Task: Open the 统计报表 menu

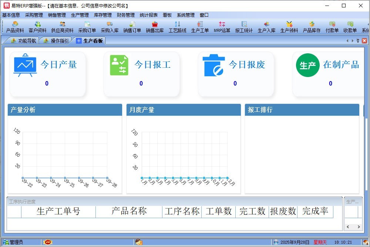Action: pyautogui.click(x=148, y=15)
